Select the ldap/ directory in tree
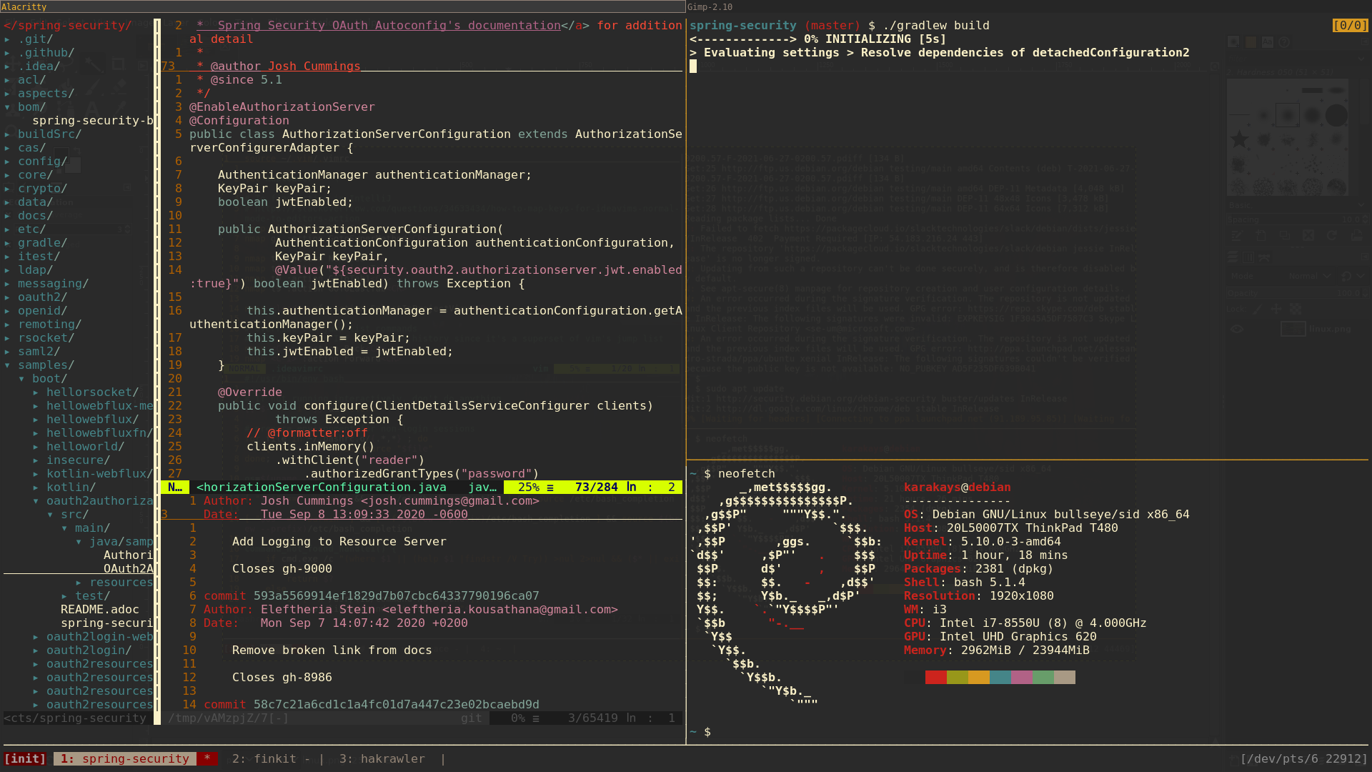The width and height of the screenshot is (1372, 772). click(36, 270)
